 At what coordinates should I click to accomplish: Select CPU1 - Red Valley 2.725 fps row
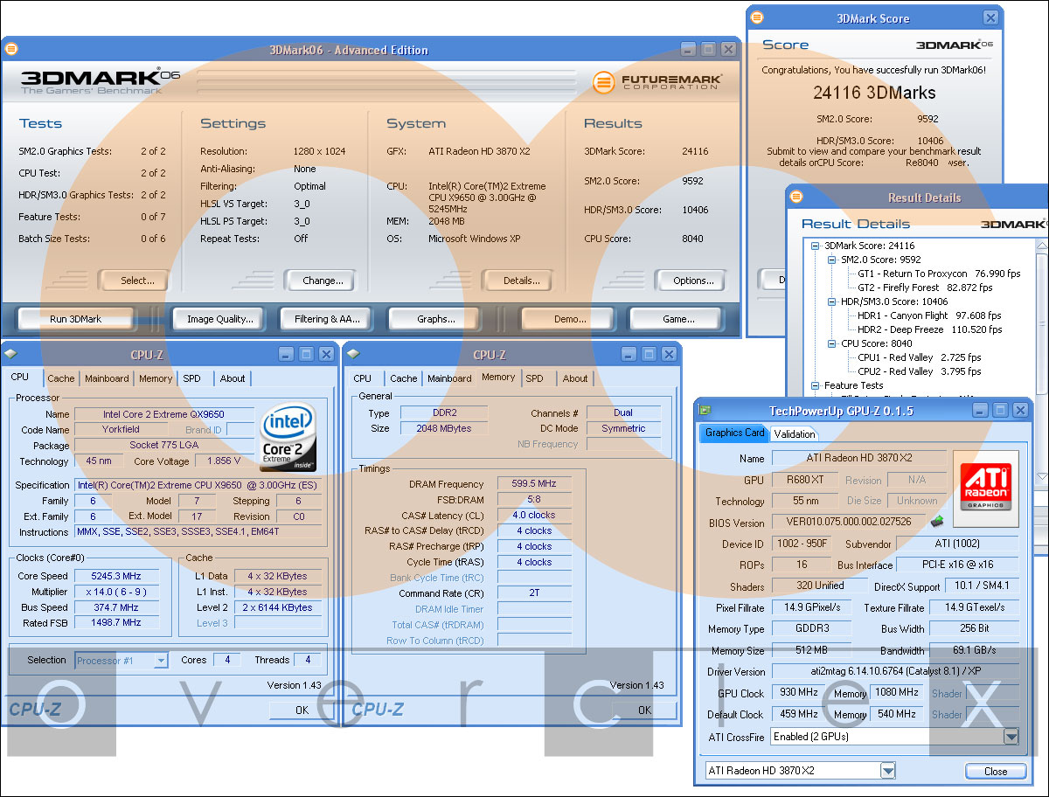click(x=919, y=357)
